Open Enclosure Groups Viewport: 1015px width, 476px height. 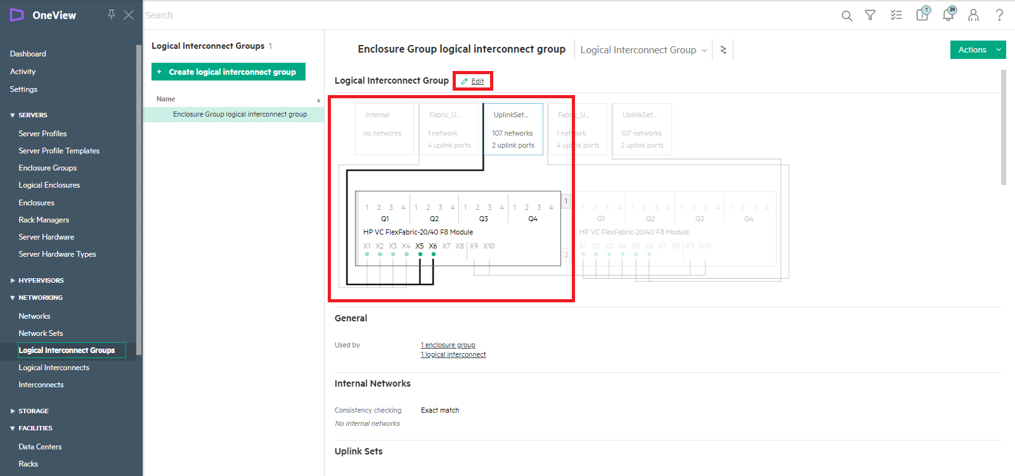[48, 168]
